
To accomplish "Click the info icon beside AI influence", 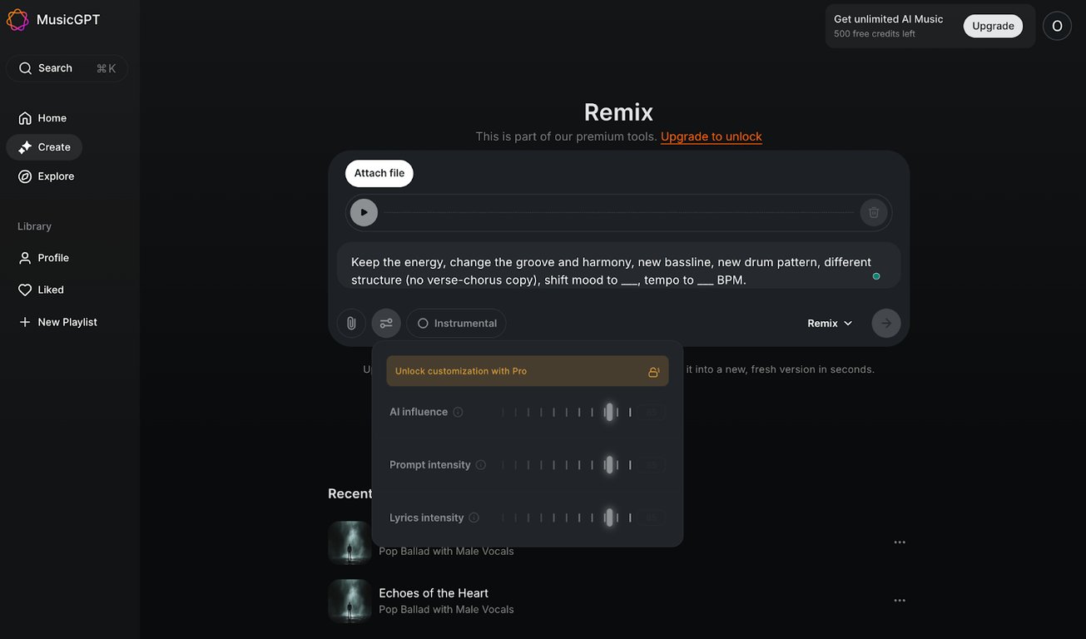I will (458, 411).
